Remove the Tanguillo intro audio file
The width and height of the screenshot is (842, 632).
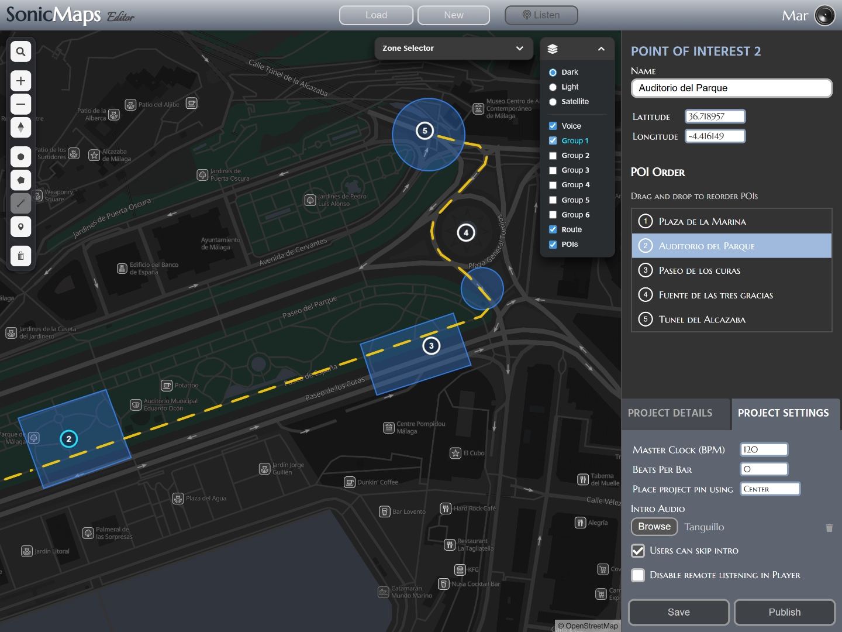[x=829, y=528]
